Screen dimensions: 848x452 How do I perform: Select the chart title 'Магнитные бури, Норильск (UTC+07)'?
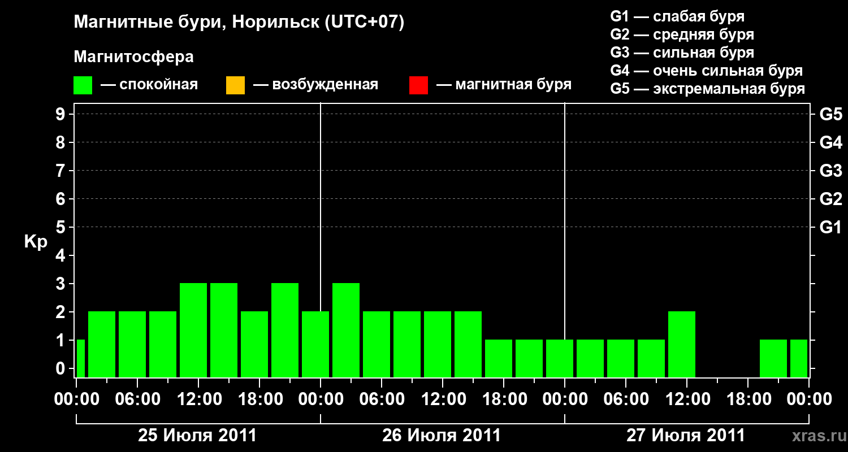pyautogui.click(x=239, y=23)
